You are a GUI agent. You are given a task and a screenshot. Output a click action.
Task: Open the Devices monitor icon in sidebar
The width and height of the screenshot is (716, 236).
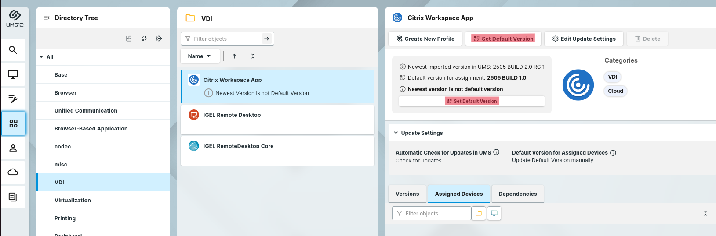click(x=13, y=74)
